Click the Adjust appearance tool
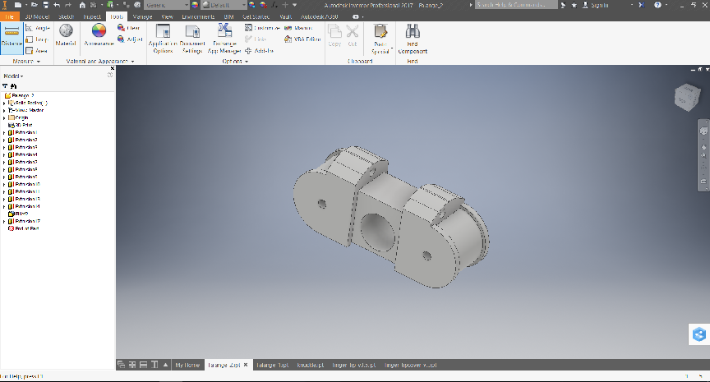Viewport: 710px width, 382px height. [x=130, y=39]
